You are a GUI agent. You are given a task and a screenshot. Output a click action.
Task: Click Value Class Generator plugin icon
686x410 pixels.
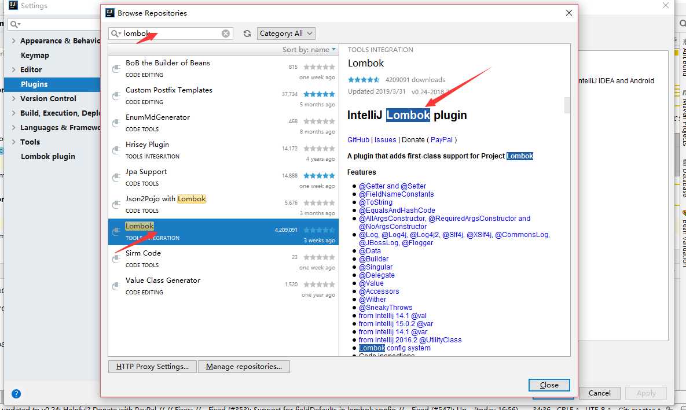[116, 286]
